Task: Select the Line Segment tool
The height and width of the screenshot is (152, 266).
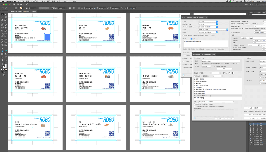Action: [x=5, y=23]
